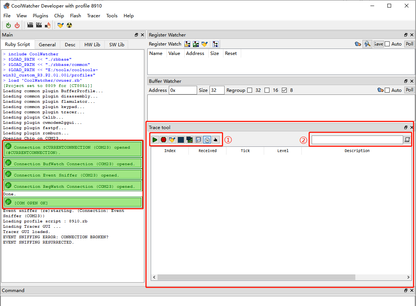Click the radiation symbol toolbar icon

[69, 25]
